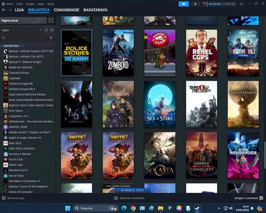Viewport: 266px width, 213px height.
Task: Click the library vertical scrollbar thumb
Action: (x=264, y=155)
